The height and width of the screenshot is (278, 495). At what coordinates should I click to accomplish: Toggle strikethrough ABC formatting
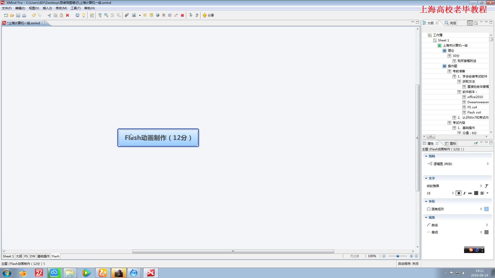point(470,193)
